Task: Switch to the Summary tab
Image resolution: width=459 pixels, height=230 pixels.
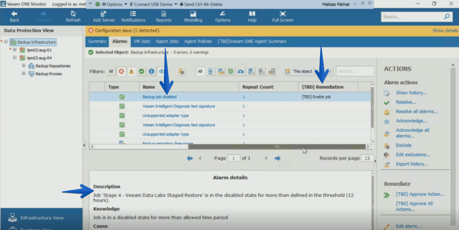Action: coord(97,42)
